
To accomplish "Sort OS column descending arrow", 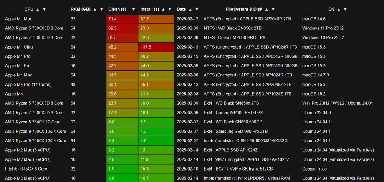I will 345,9.
